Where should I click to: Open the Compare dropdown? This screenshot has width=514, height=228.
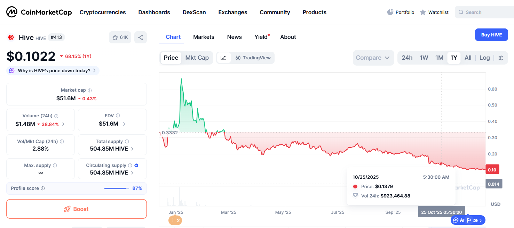(x=373, y=58)
